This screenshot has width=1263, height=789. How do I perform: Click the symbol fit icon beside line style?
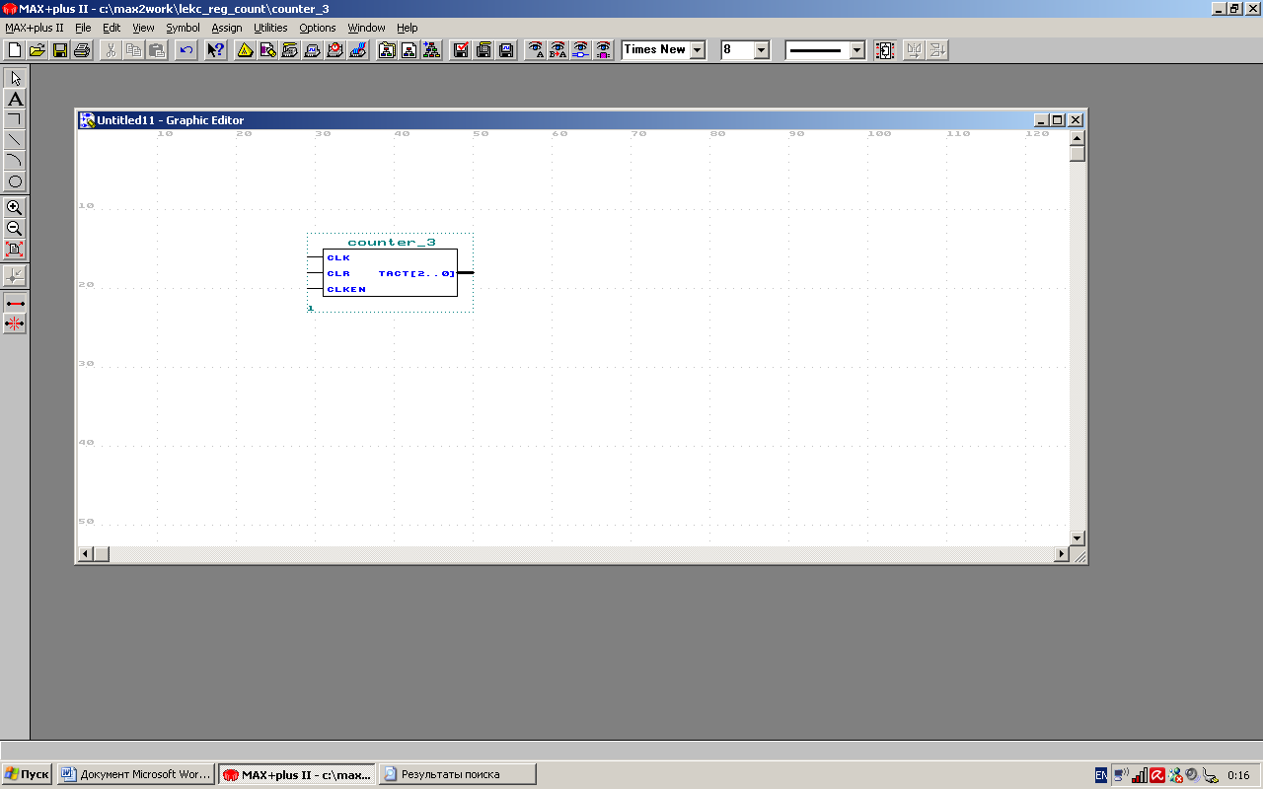[885, 49]
